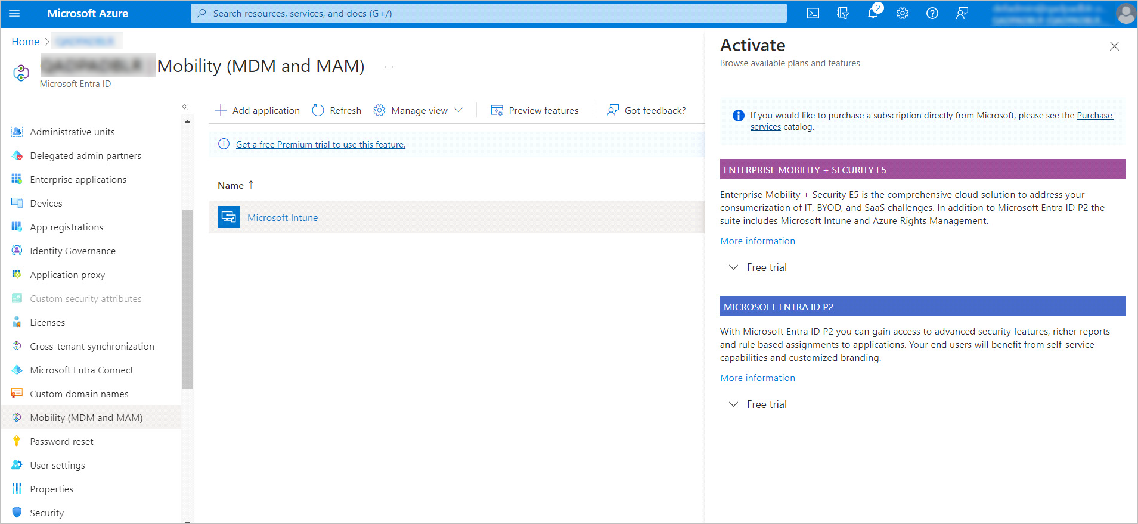
Task: Open Cloud Shell from the top bar
Action: pyautogui.click(x=813, y=13)
